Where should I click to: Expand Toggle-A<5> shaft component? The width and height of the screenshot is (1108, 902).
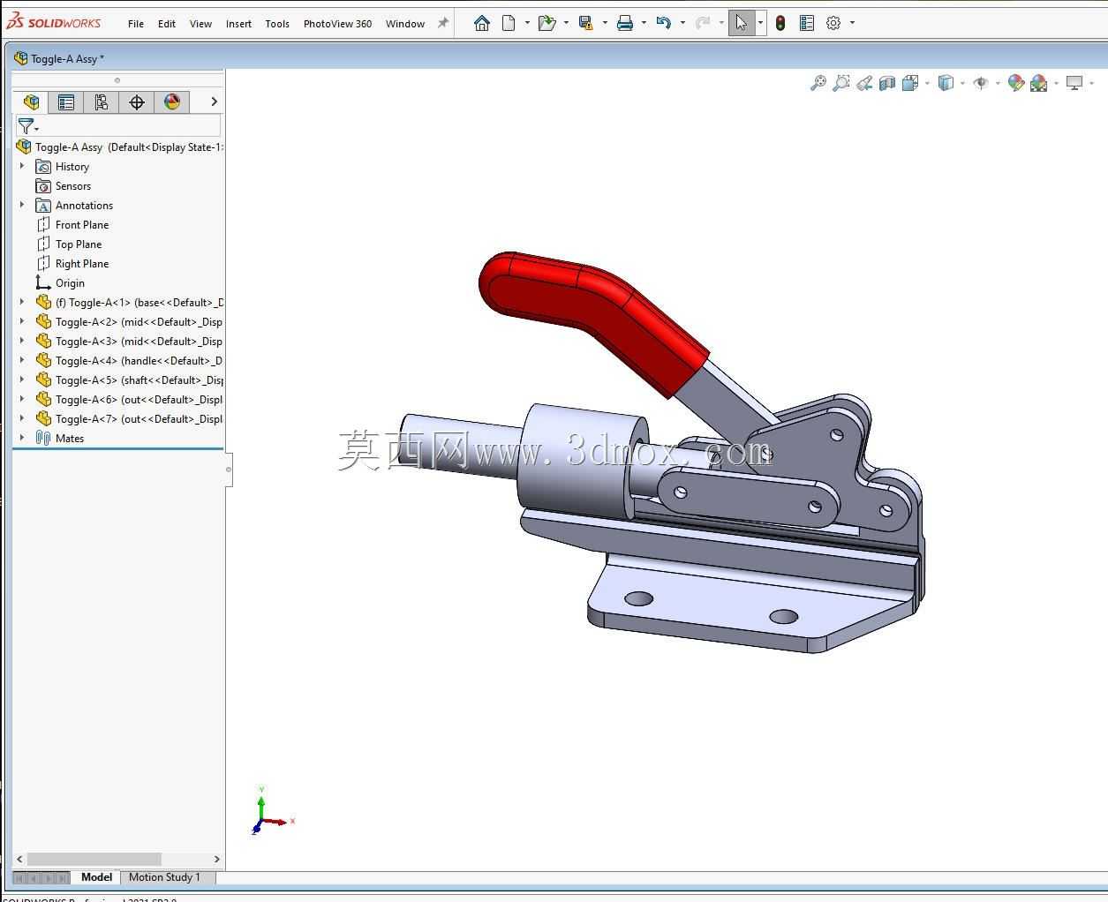click(22, 380)
